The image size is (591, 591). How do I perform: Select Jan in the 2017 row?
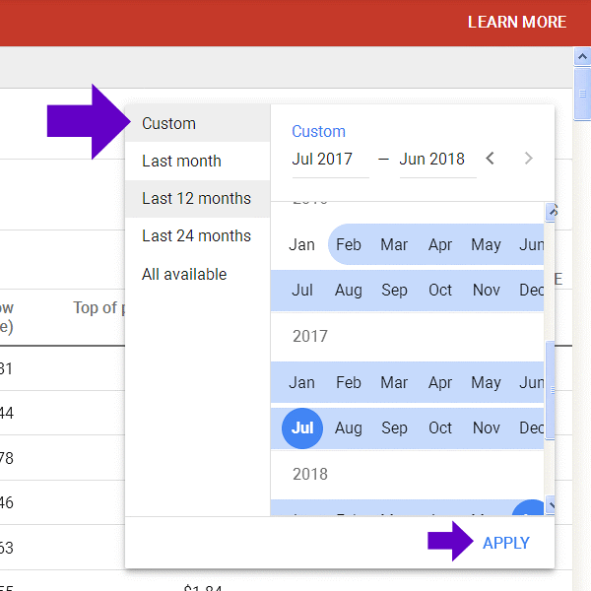coord(302,382)
